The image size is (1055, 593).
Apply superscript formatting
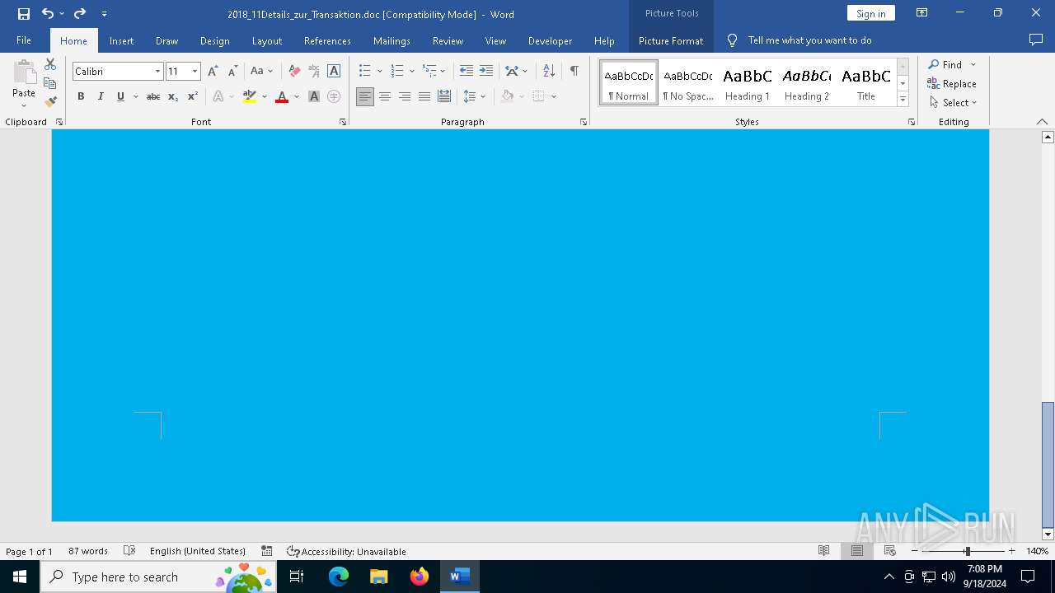pyautogui.click(x=193, y=96)
